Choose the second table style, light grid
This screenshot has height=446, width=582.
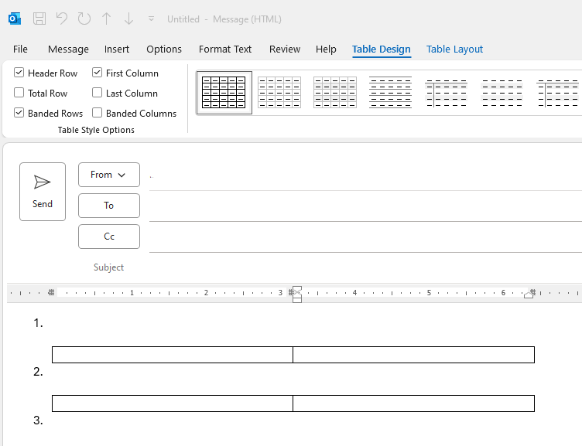click(x=279, y=92)
